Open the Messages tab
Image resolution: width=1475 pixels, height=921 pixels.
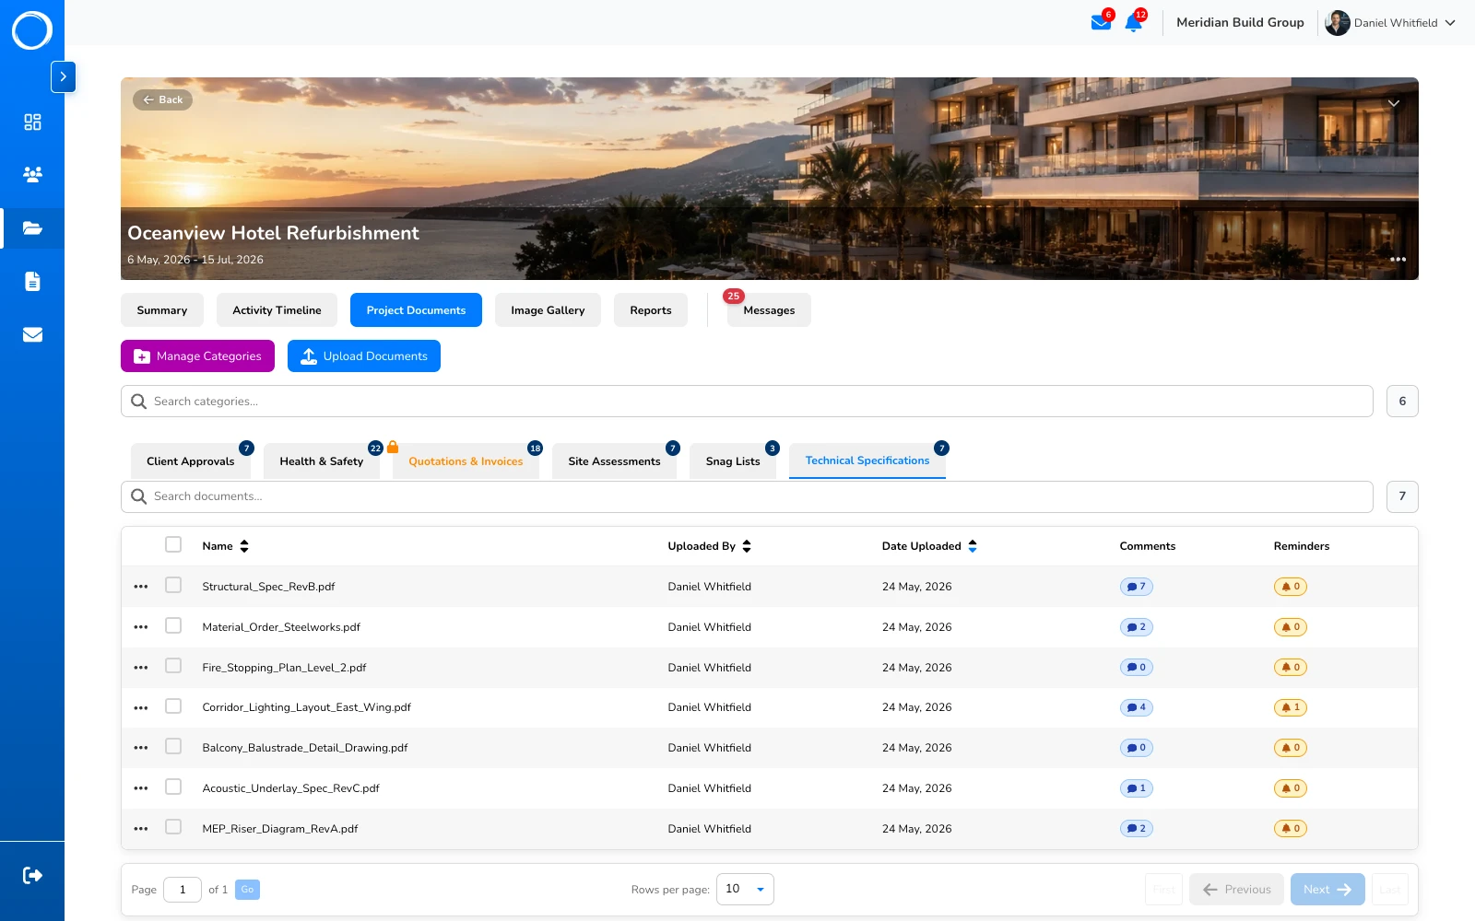(x=769, y=310)
